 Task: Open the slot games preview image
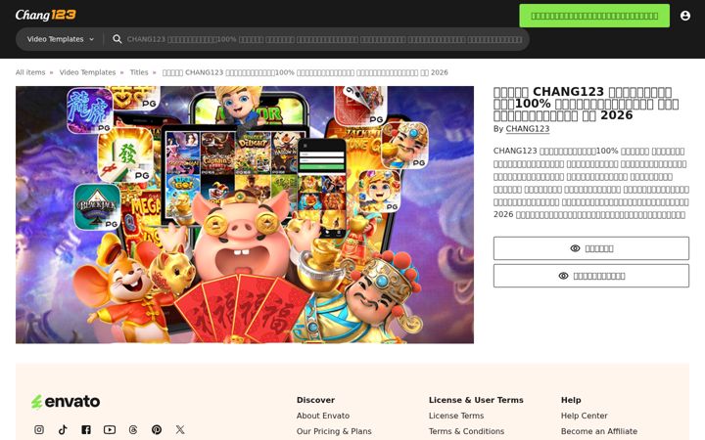click(245, 214)
